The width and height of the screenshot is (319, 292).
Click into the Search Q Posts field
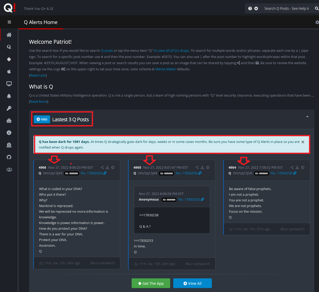point(286,8)
